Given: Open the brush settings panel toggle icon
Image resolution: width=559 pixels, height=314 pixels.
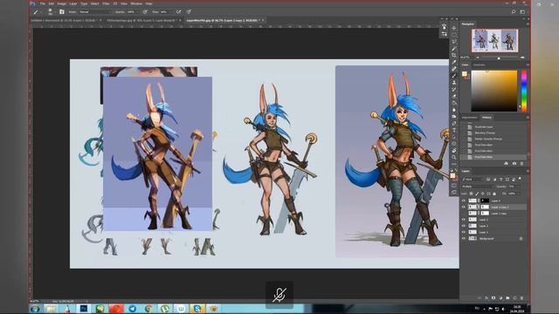Looking at the screenshot, I should click(62, 11).
